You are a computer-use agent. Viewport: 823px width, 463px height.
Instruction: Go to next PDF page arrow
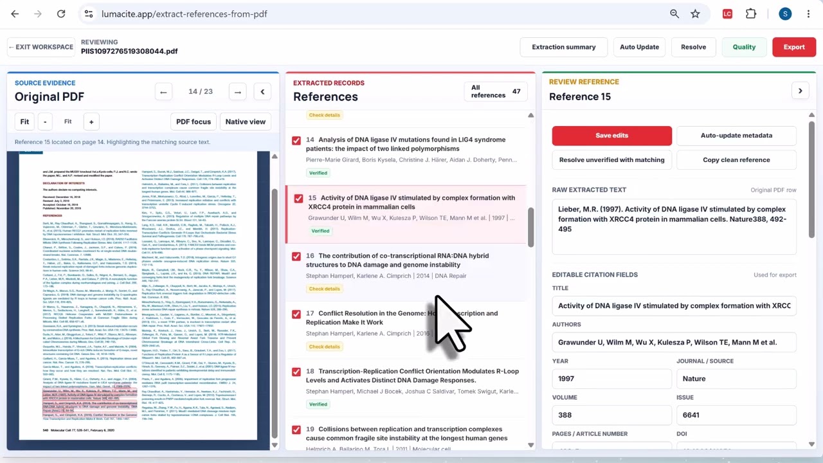click(238, 92)
